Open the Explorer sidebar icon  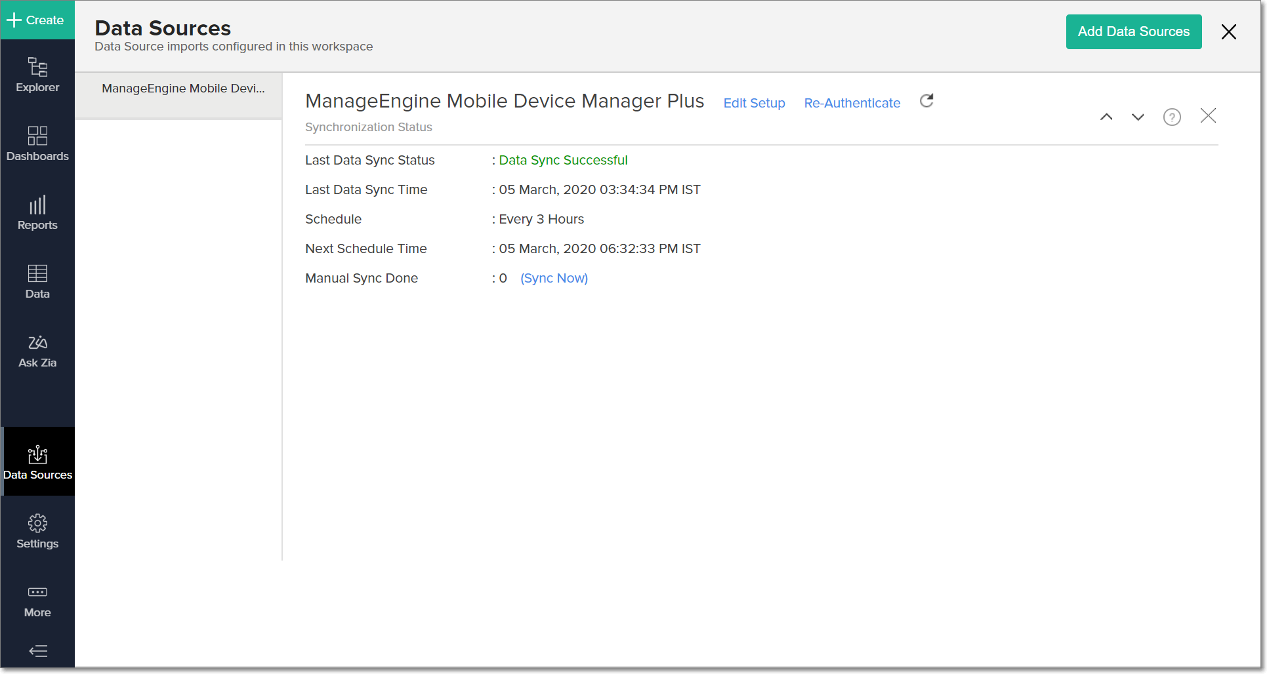point(37,75)
